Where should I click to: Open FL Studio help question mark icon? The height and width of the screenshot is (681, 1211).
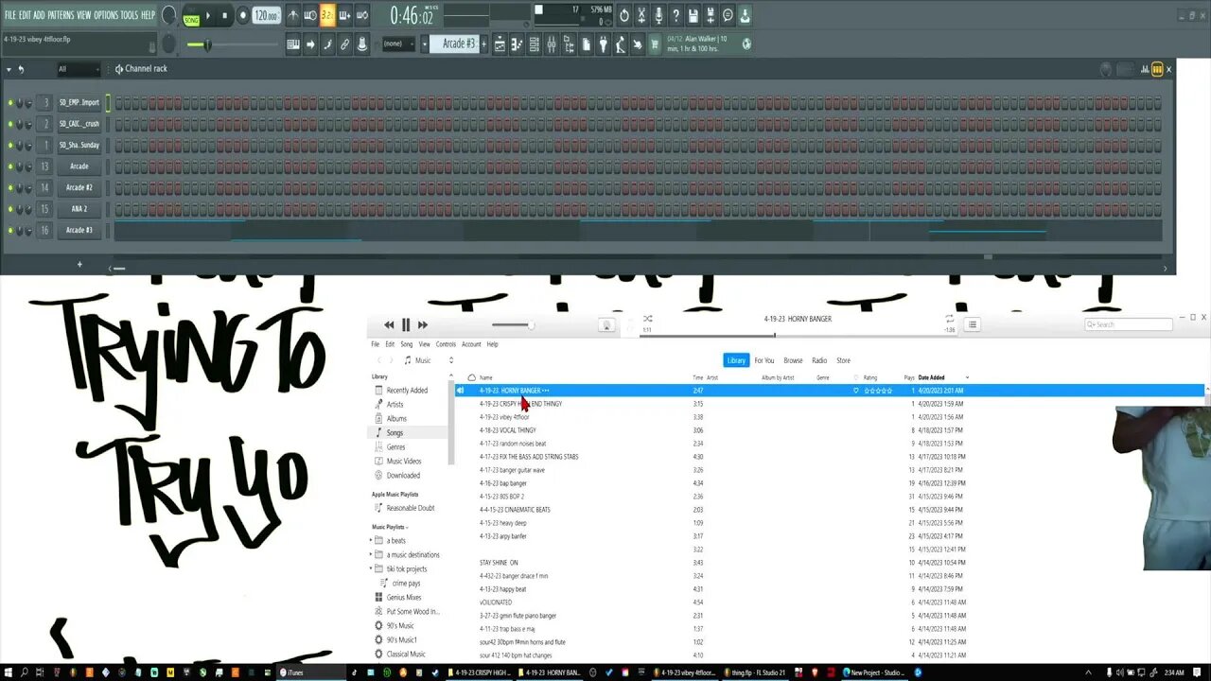(676, 16)
